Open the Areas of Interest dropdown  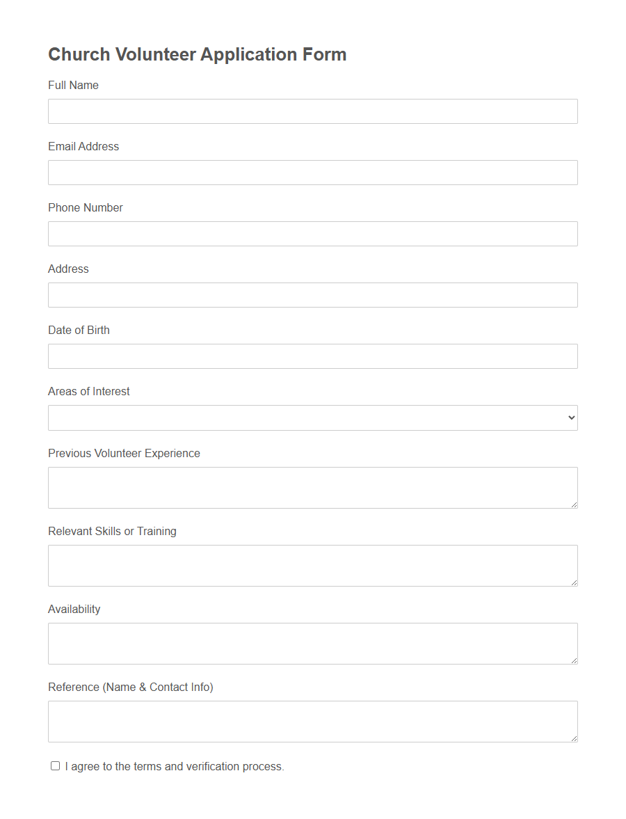[x=312, y=418]
